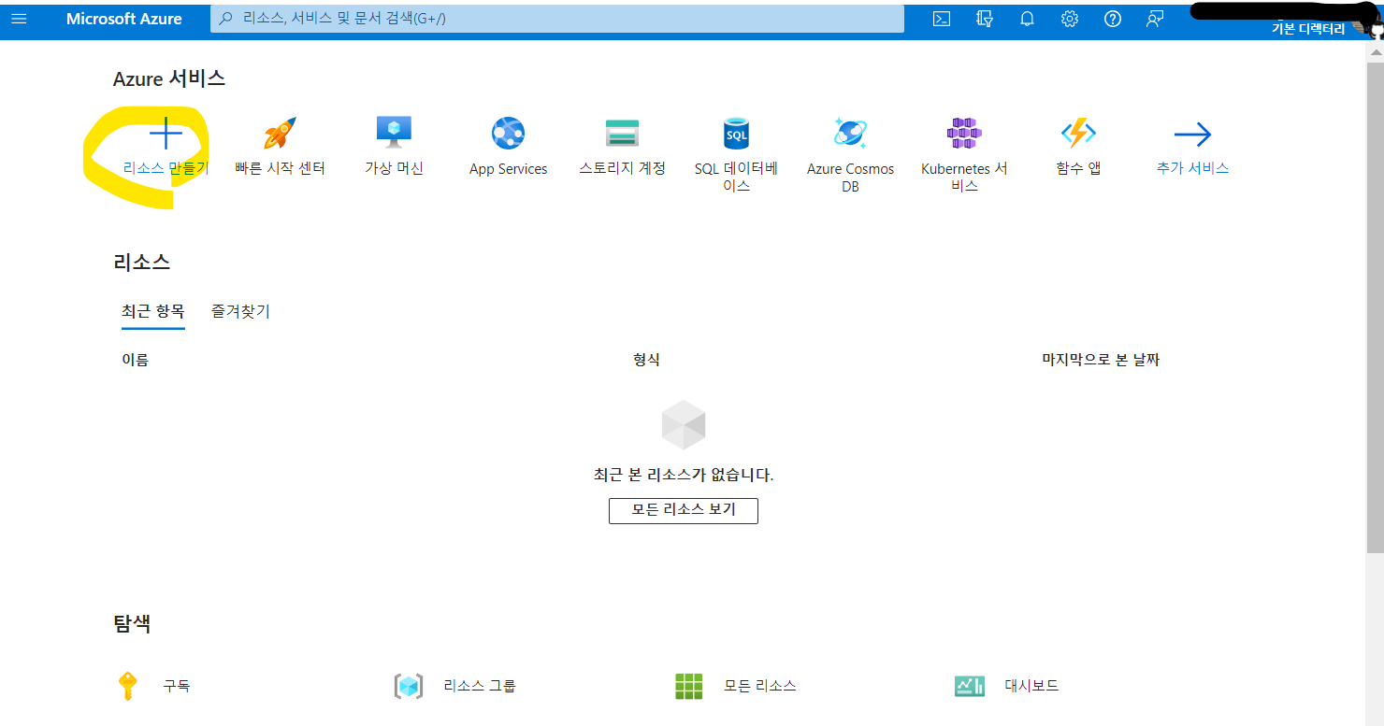Click the 마지막으로 본 날짜 column header
1384x726 pixels.
(1101, 359)
